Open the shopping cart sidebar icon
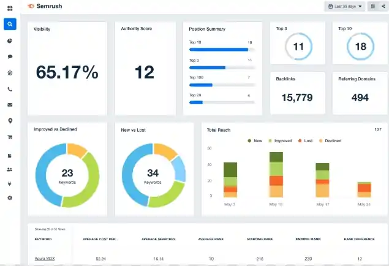Image resolution: width=389 pixels, height=266 pixels. (10, 137)
